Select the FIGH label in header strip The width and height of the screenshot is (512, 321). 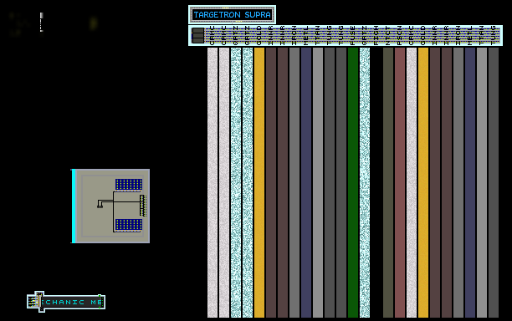[376, 36]
